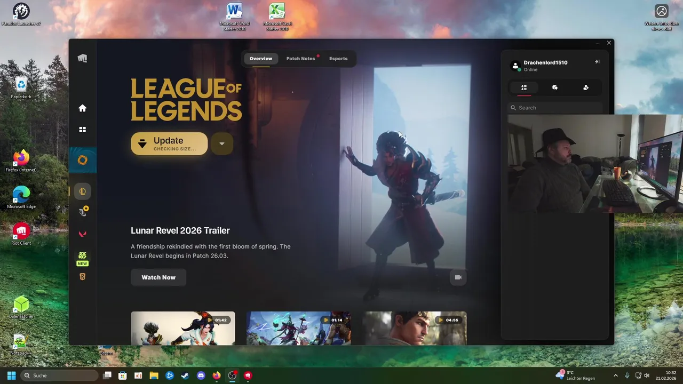Open Task View in the taskbar
Image resolution: width=683 pixels, height=384 pixels.
coord(107,375)
